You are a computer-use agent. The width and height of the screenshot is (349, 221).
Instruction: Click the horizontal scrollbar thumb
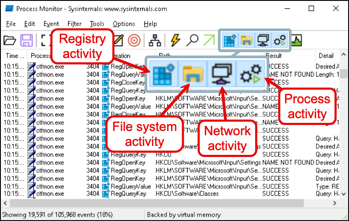(x=157, y=203)
